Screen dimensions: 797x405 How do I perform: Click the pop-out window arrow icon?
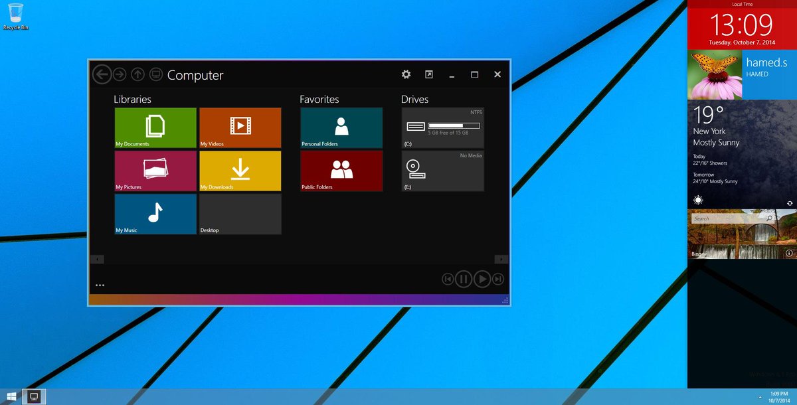click(429, 74)
